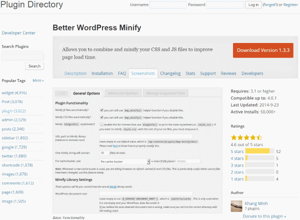This screenshot has width=300, height=220.
Task: Click the Log in button
Action: pos(253,5)
